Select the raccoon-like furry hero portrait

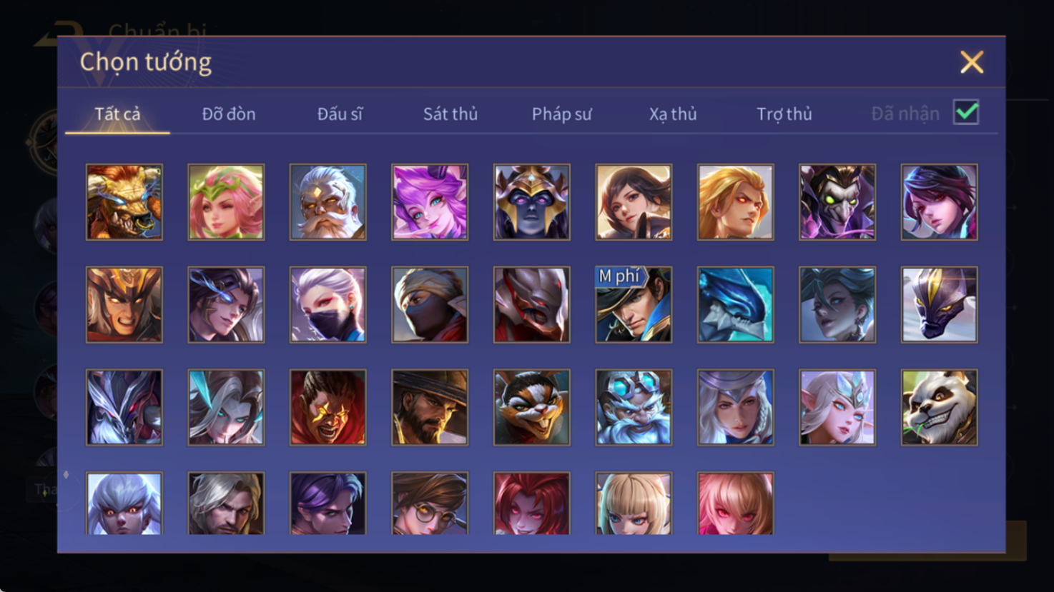(x=531, y=408)
